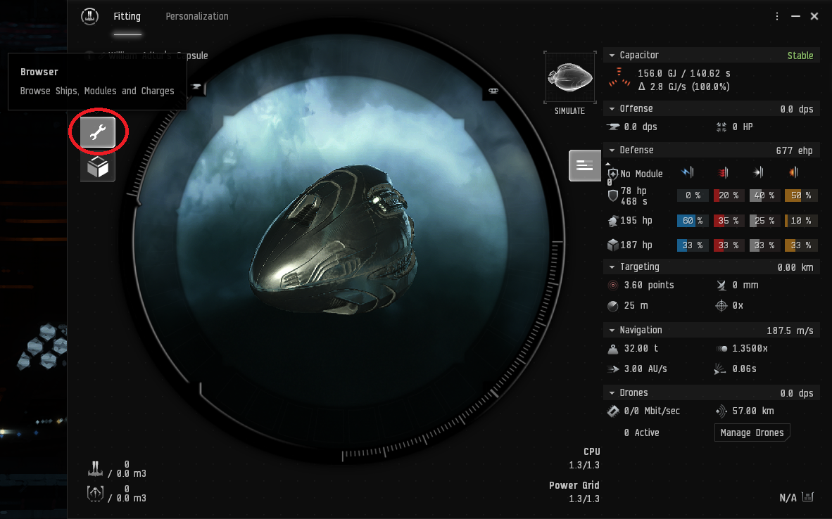The width and height of the screenshot is (832, 519).
Task: Click the EM resistance lightning icon
Action: click(688, 172)
